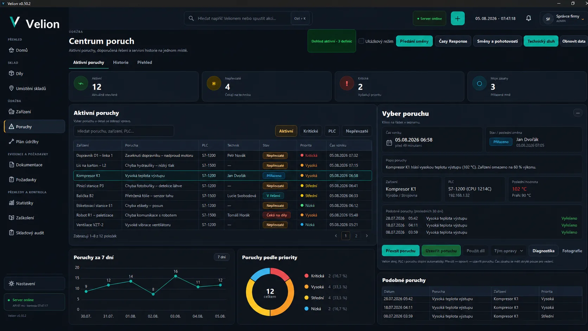Select the Poruchy warning triangle icon
The image size is (588, 331).
pos(11,127)
